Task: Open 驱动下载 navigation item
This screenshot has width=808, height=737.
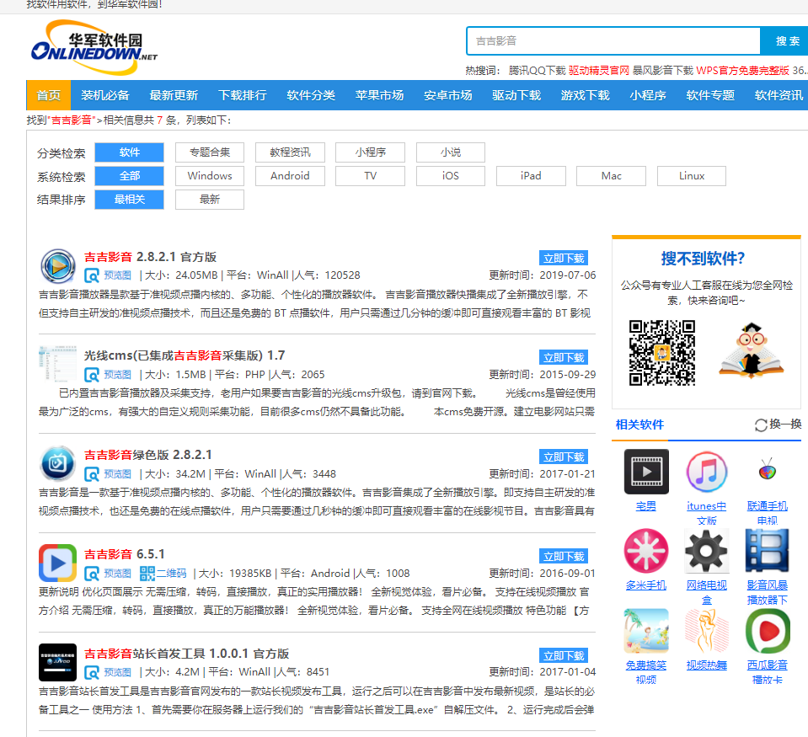Action: click(x=516, y=95)
